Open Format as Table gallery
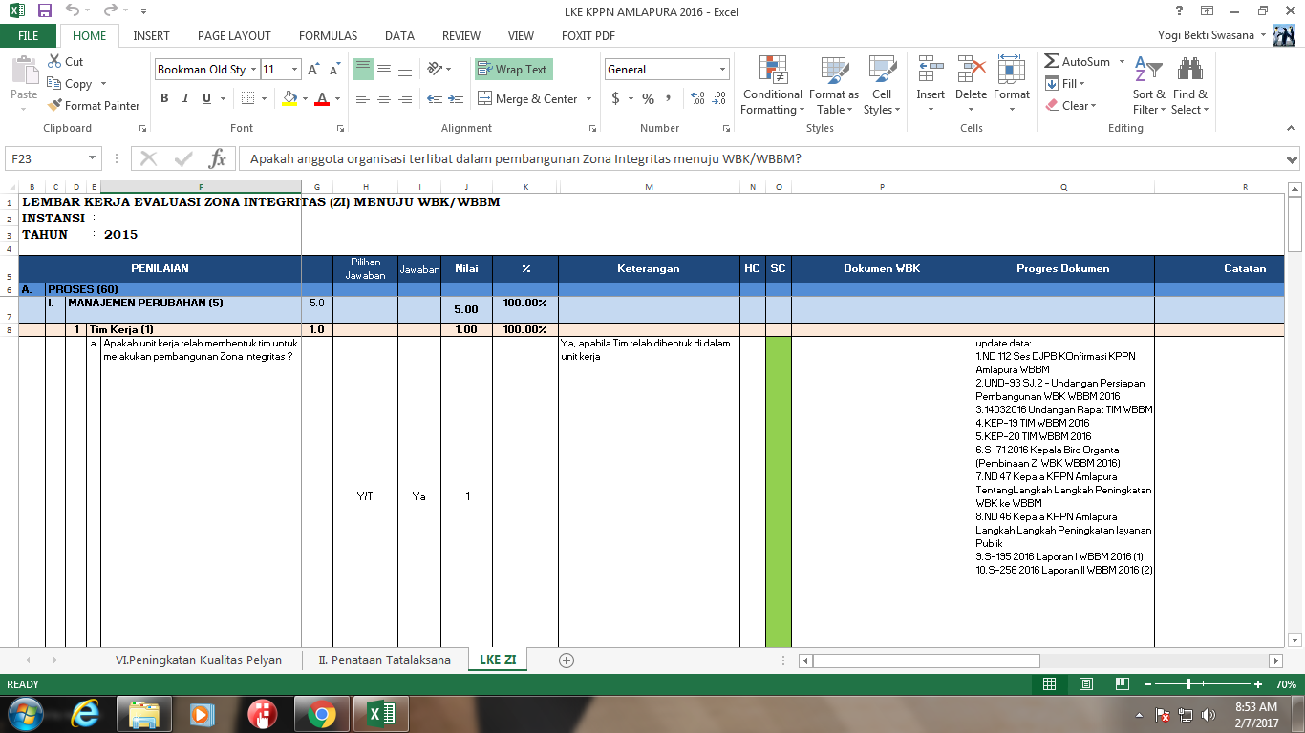This screenshot has height=733, width=1305. (x=834, y=85)
